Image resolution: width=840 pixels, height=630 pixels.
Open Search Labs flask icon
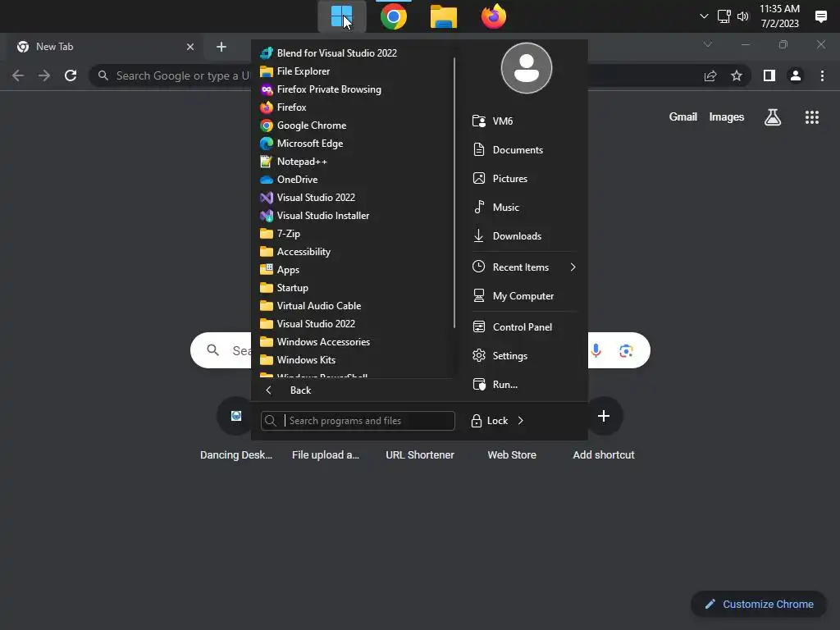[x=773, y=116]
